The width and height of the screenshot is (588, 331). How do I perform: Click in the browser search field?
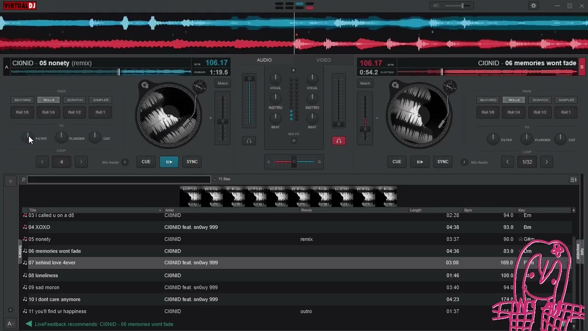[119, 180]
